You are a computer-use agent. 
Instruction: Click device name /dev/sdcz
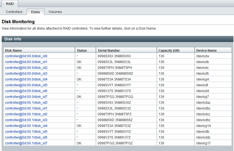pos(203,114)
